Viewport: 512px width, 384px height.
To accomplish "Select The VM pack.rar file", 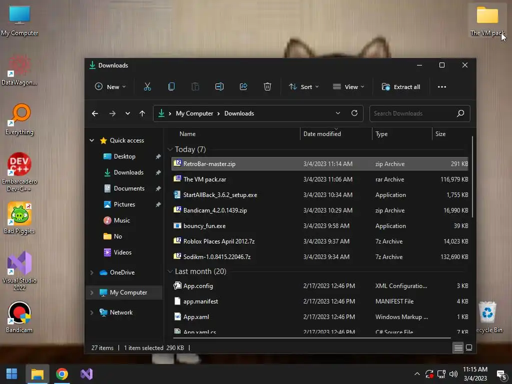I will [320, 179].
